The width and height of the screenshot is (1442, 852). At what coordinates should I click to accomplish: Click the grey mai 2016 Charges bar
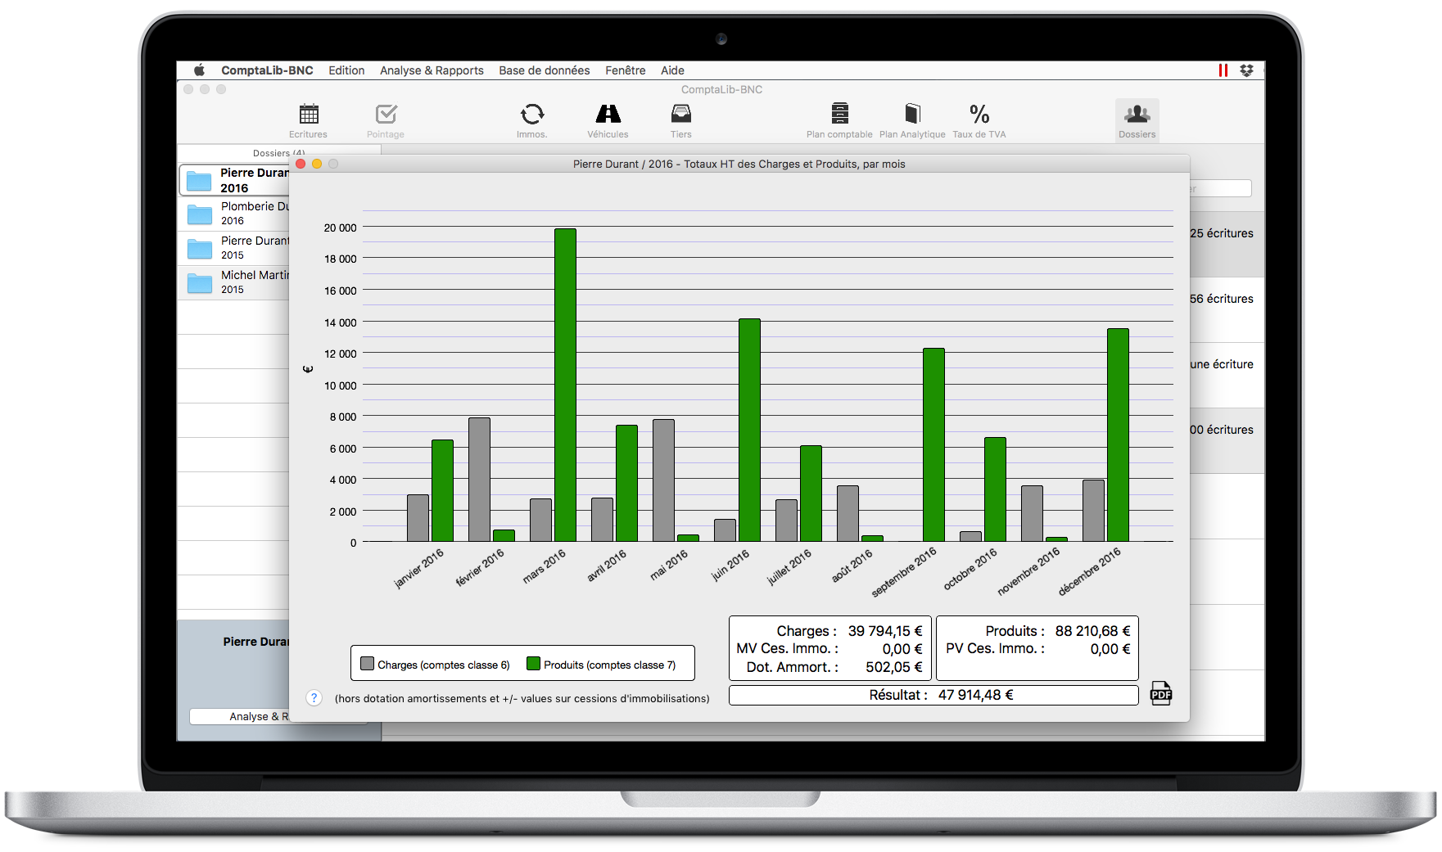tap(663, 480)
